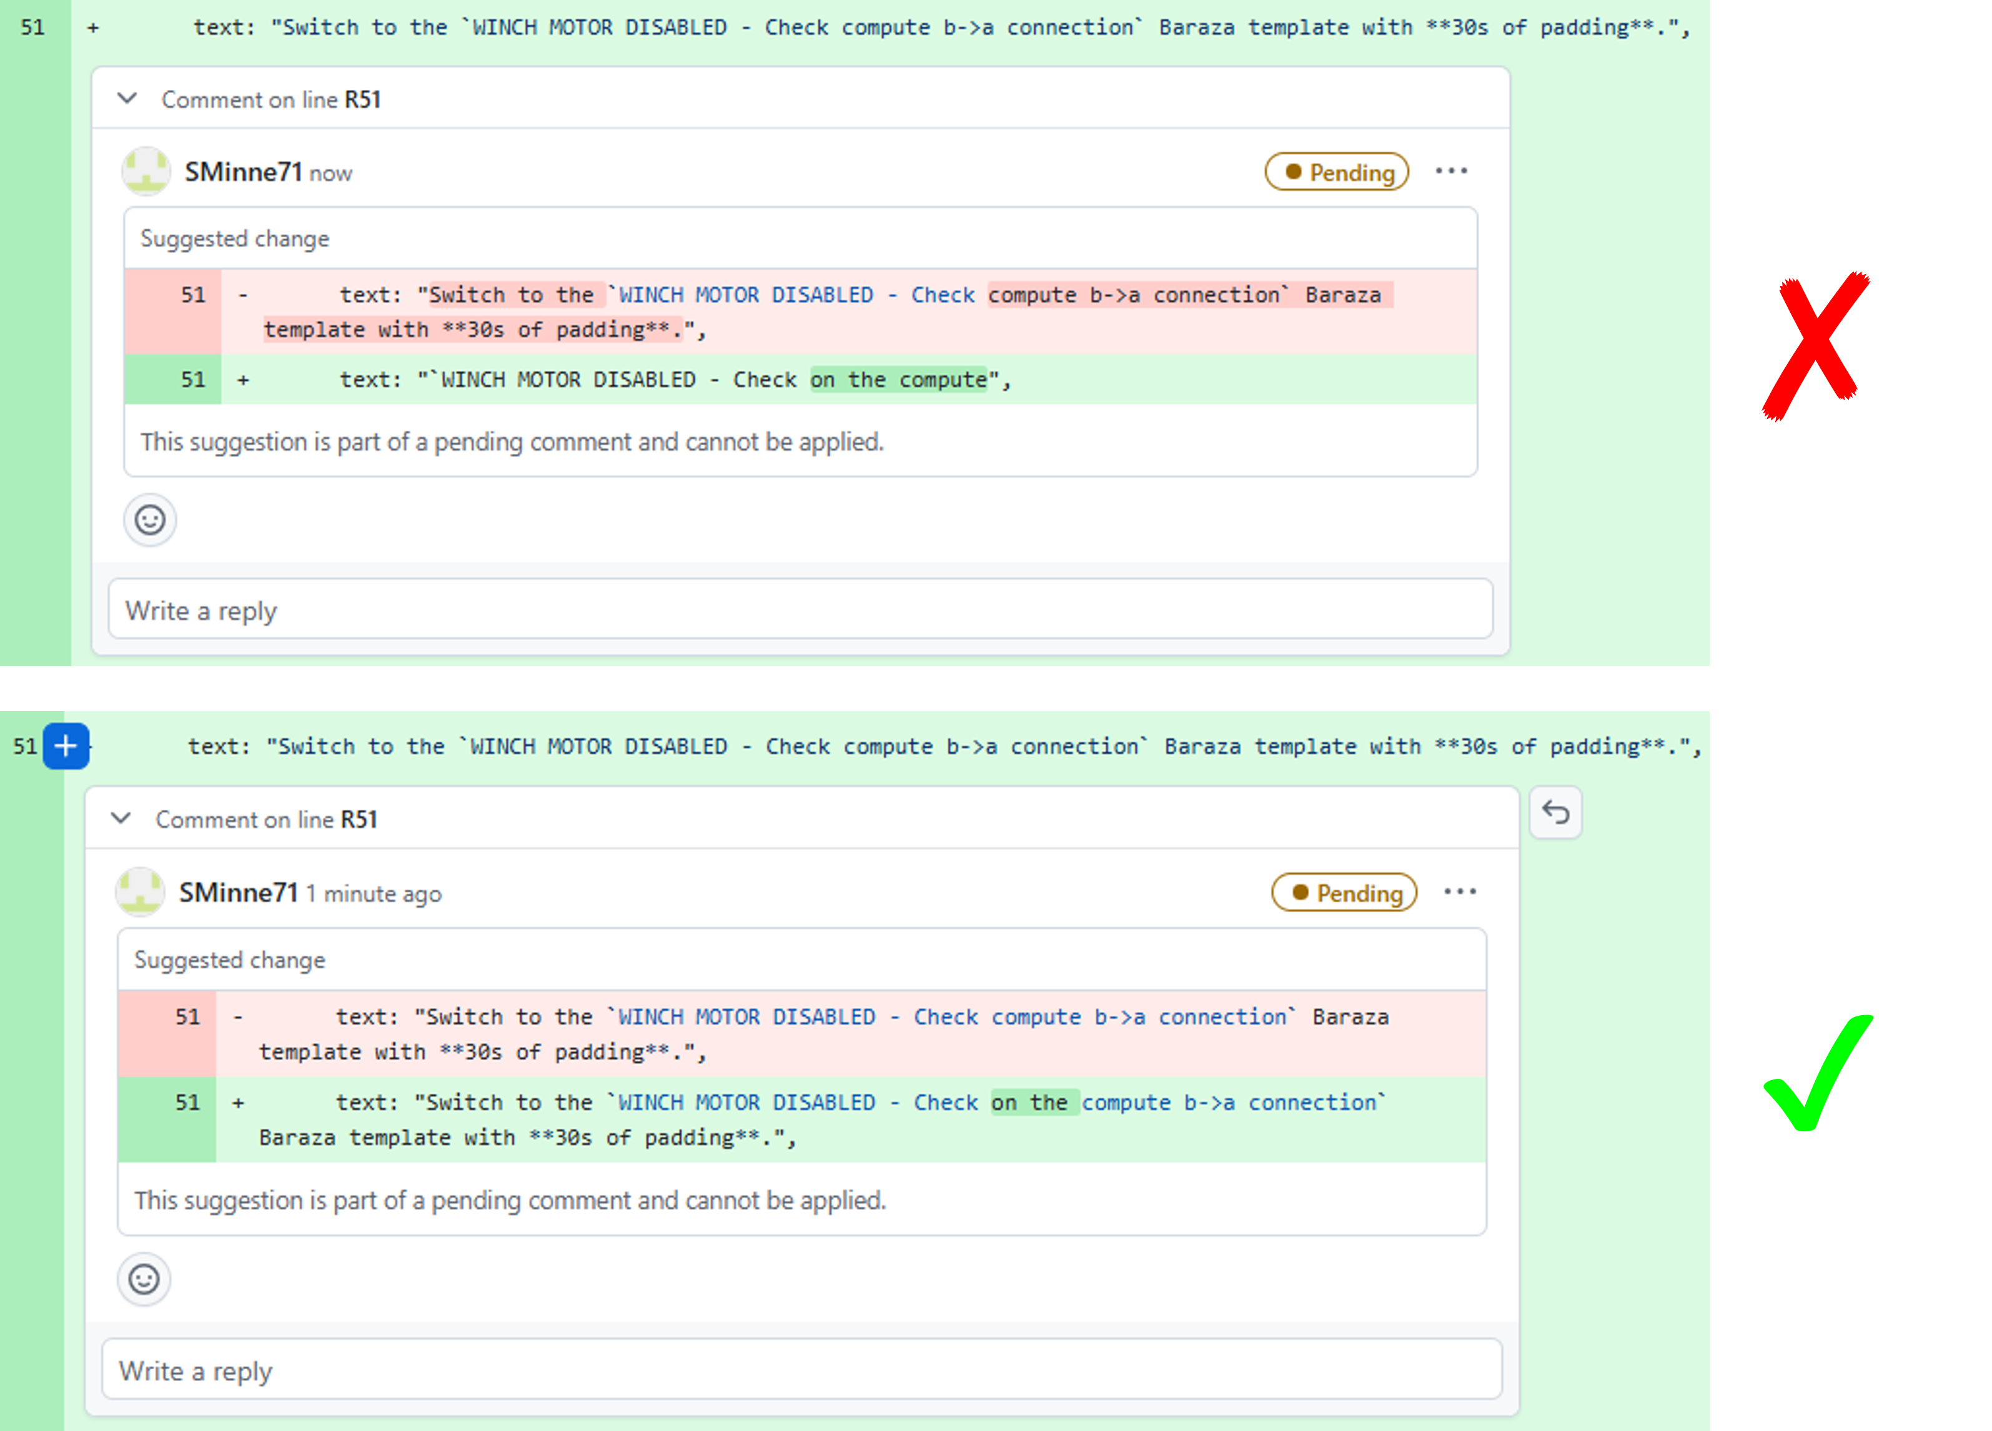
Task: Focus the lower 'Write a reply' field
Action: pyautogui.click(x=802, y=1370)
